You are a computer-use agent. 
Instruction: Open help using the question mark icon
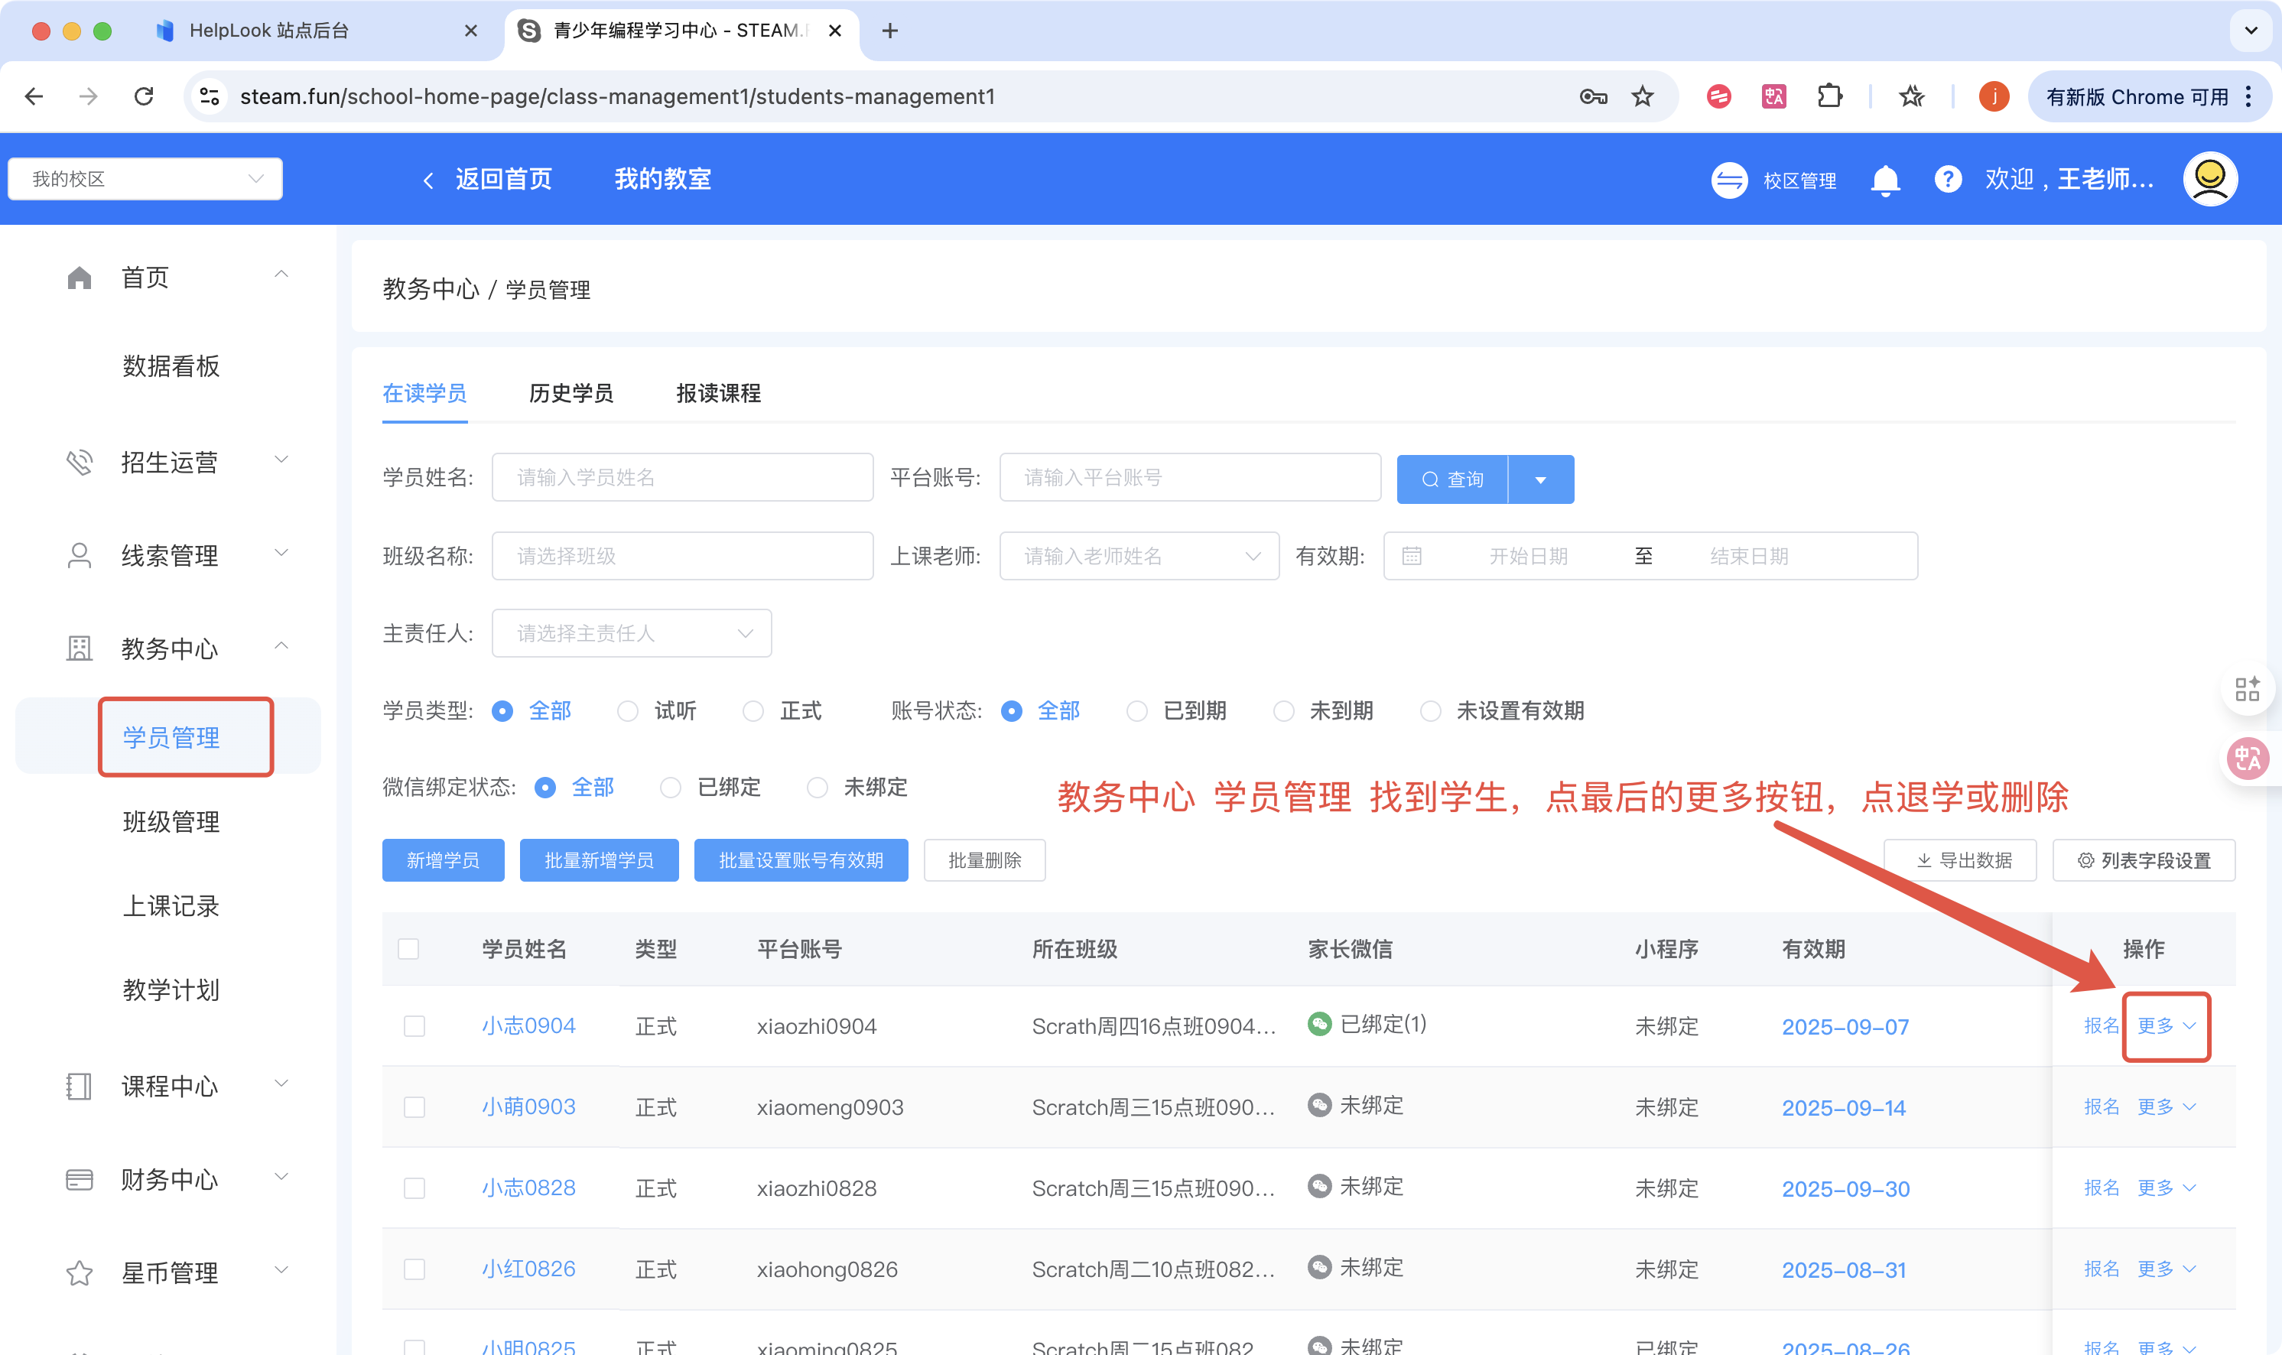(x=1949, y=179)
